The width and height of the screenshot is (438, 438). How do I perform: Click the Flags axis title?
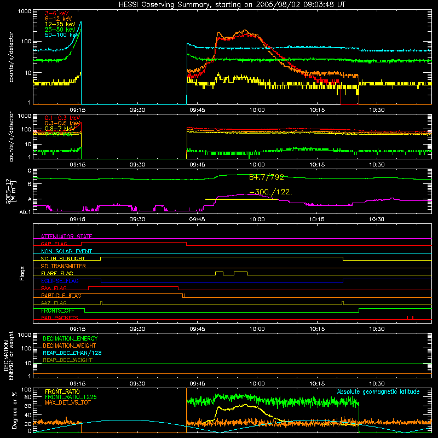tap(22, 273)
